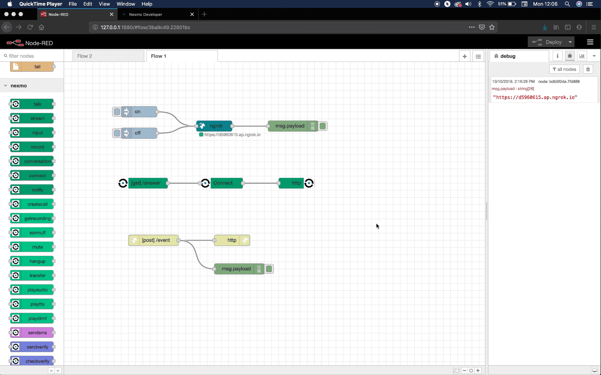The width and height of the screenshot is (601, 375).
Task: Select the Flow 1 tab
Action: [182, 56]
